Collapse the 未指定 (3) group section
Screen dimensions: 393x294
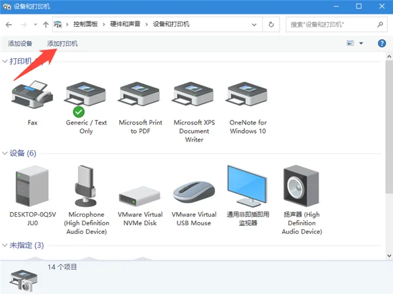[5, 246]
